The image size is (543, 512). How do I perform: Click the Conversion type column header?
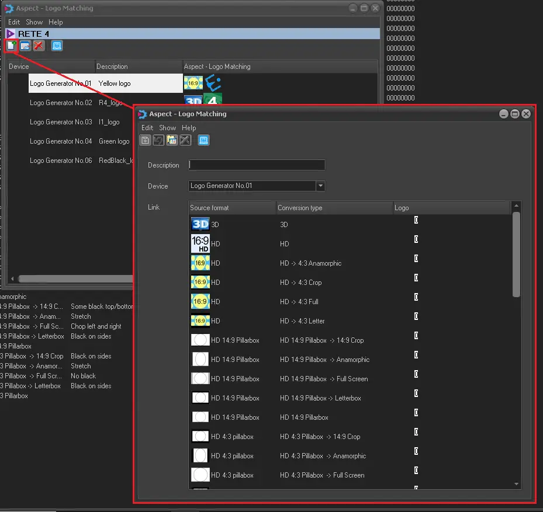pyautogui.click(x=333, y=208)
